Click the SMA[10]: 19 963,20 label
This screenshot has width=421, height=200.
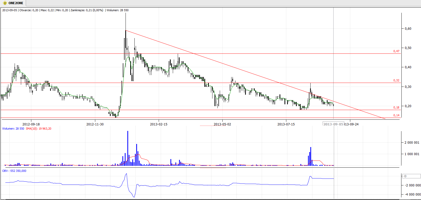pyautogui.click(x=39, y=129)
